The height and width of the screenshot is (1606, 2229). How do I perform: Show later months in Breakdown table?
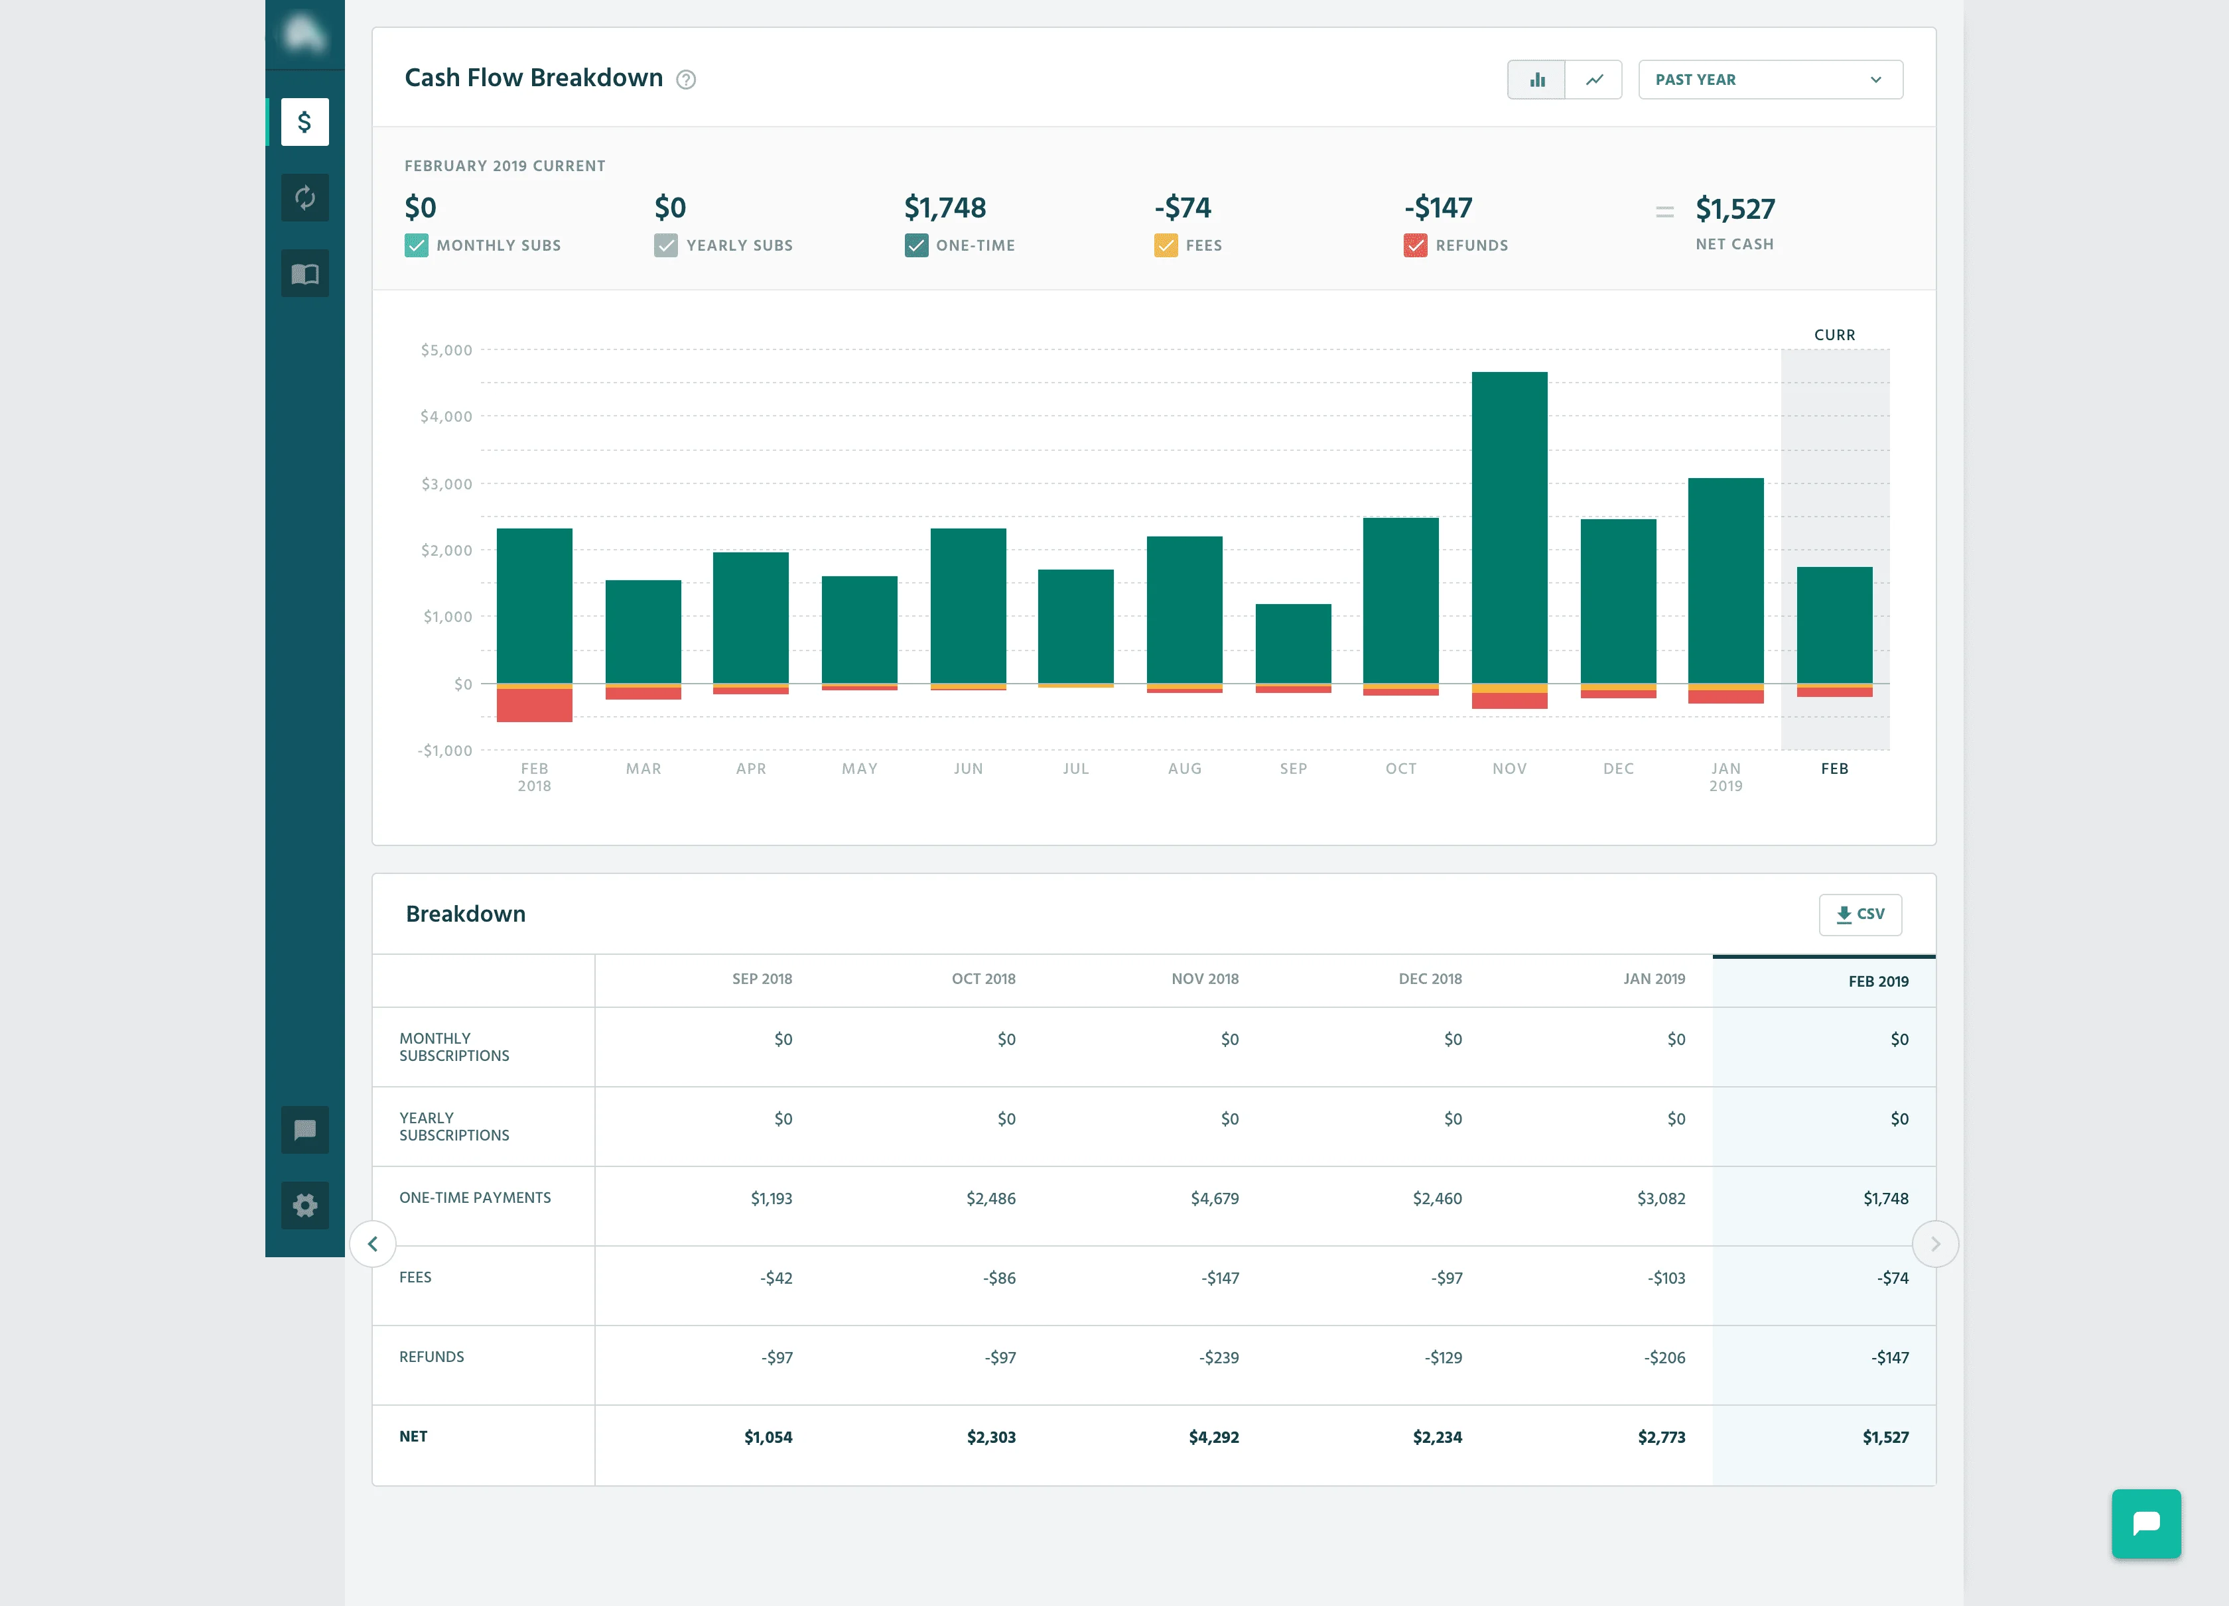tap(1934, 1243)
